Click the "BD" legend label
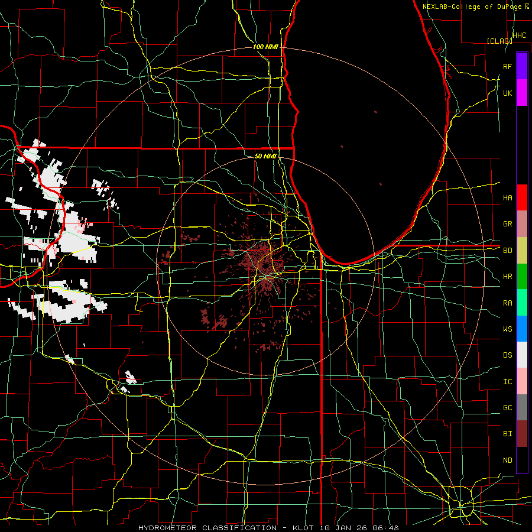This screenshot has height=532, width=532. pos(507,251)
